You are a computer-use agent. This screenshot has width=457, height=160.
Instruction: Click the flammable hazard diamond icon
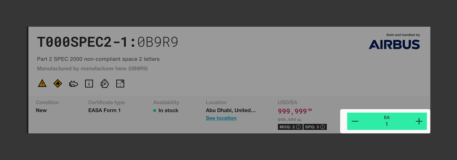(x=57, y=84)
